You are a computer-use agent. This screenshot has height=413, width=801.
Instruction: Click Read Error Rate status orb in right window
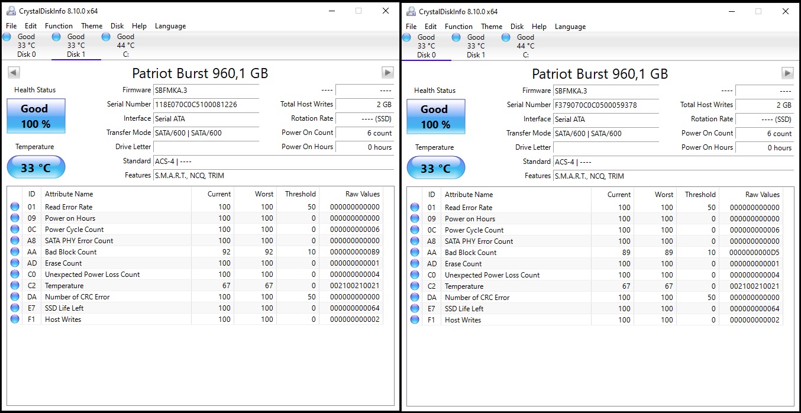coord(415,208)
